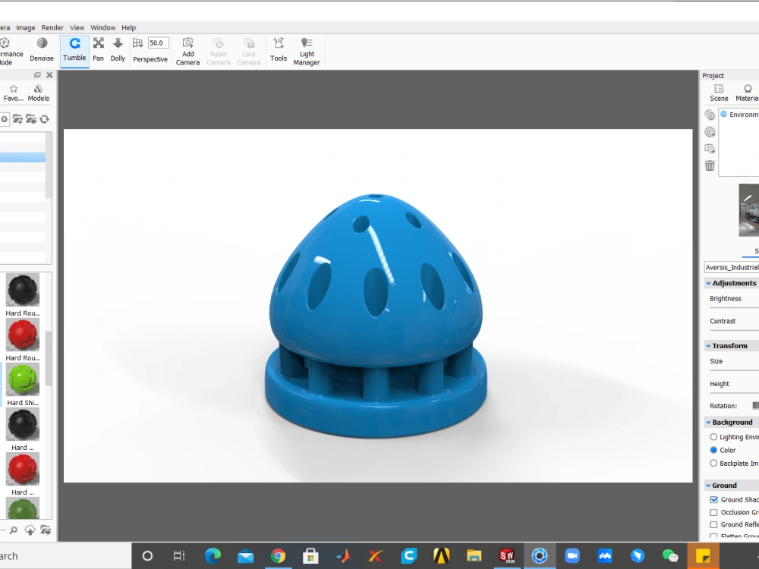Screen dimensions: 759x569
Task: Collapse the Transform section
Action: click(708, 346)
